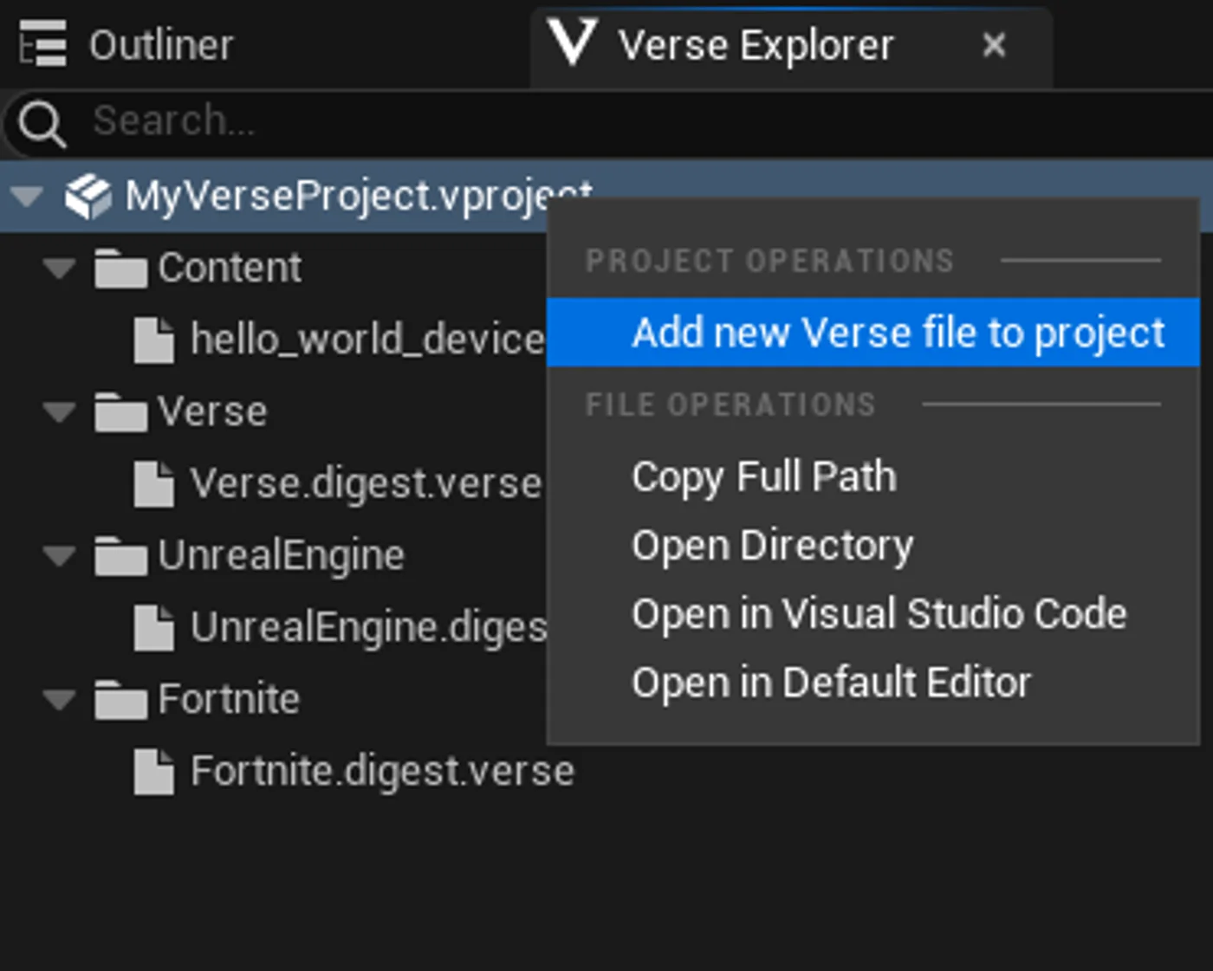Screen dimensions: 1213x971
Task: Click the Fortnite folder icon
Action: (121, 699)
